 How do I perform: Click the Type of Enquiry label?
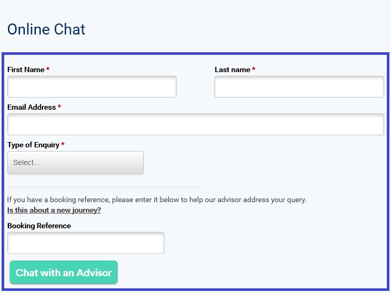pos(34,145)
